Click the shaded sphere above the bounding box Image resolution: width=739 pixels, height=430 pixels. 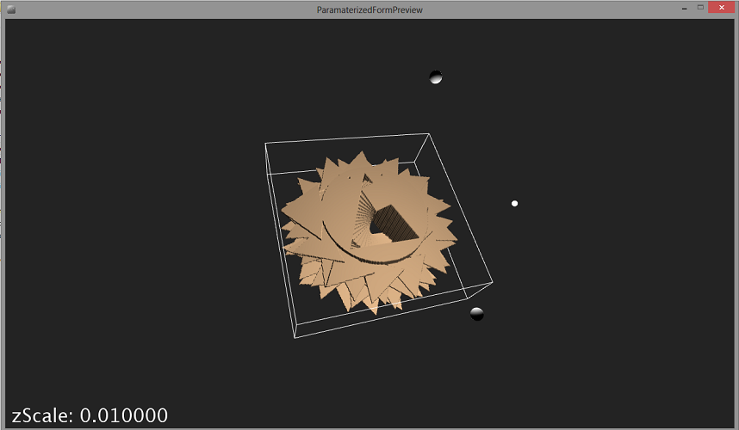(x=436, y=77)
